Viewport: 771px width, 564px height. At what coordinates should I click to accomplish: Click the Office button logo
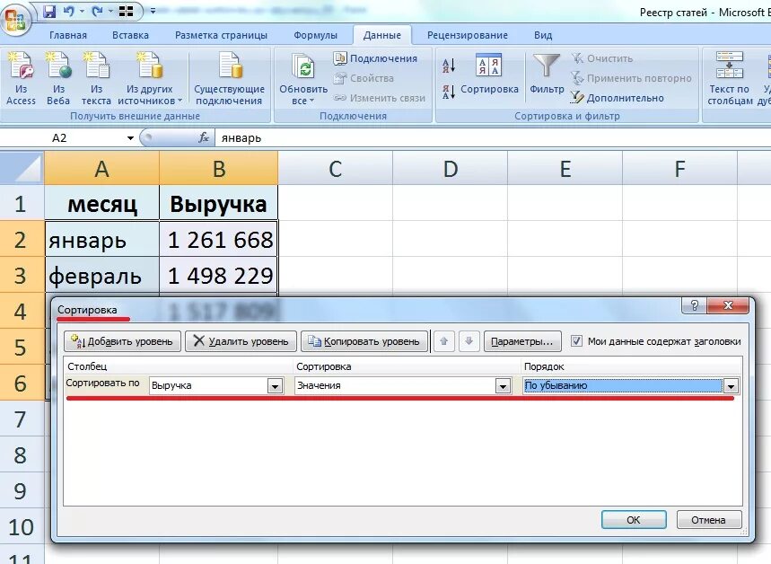(16, 20)
